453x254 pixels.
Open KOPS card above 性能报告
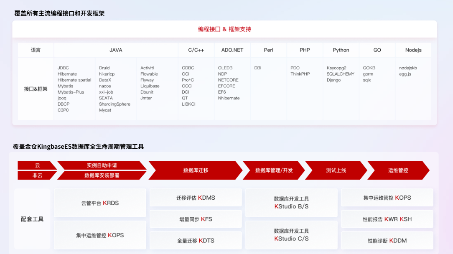[x=387, y=198]
